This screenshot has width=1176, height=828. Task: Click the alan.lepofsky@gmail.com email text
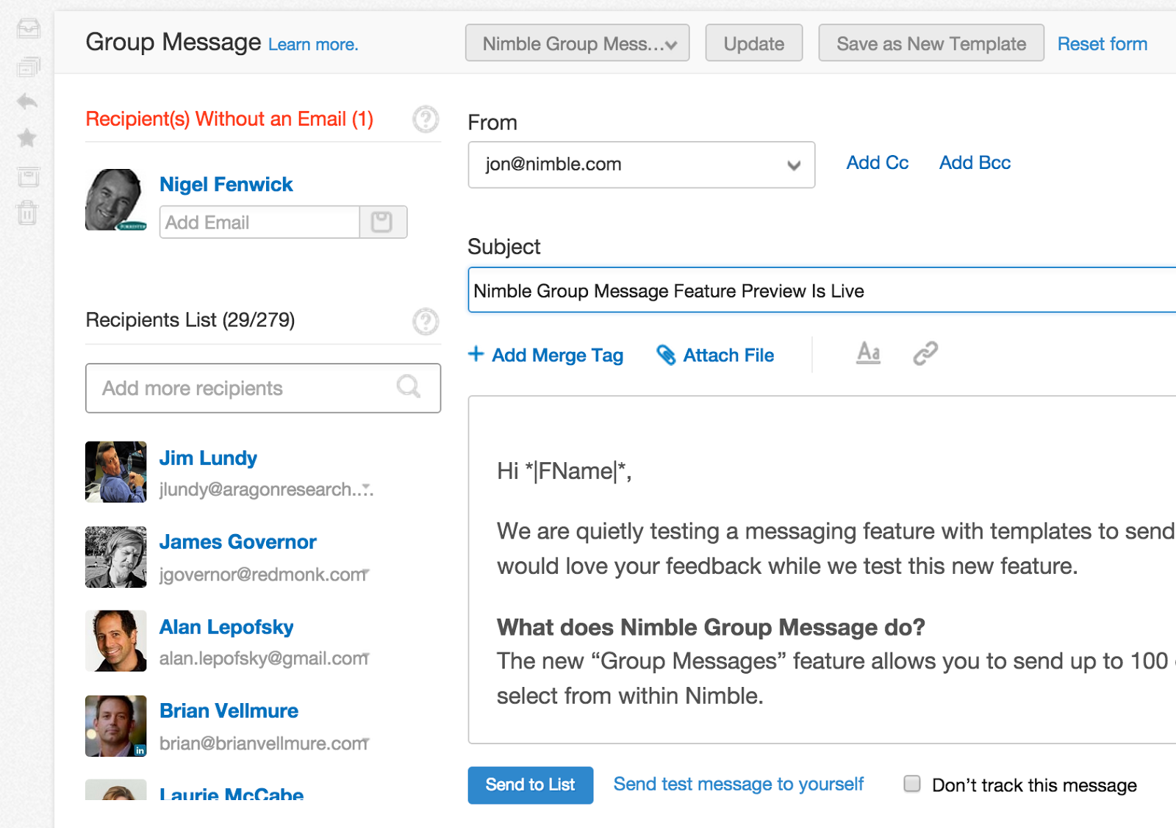coord(264,658)
